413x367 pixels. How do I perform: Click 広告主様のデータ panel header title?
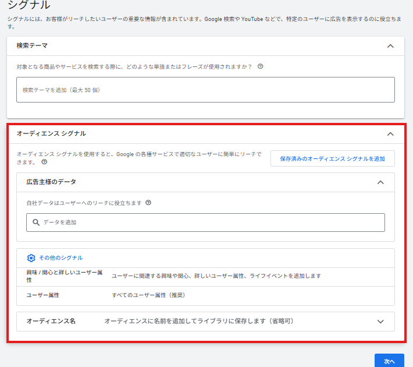51,182
